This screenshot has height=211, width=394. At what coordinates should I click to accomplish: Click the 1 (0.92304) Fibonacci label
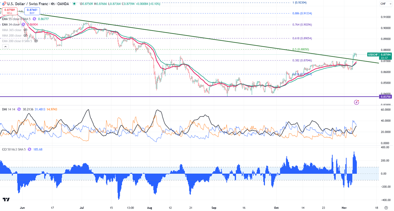pyautogui.click(x=299, y=3)
